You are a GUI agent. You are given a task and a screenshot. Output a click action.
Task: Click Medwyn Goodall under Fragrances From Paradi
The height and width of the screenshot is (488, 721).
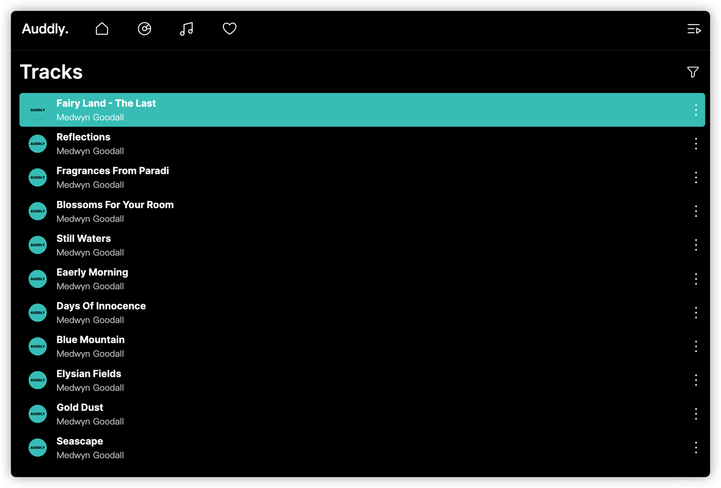click(x=90, y=185)
